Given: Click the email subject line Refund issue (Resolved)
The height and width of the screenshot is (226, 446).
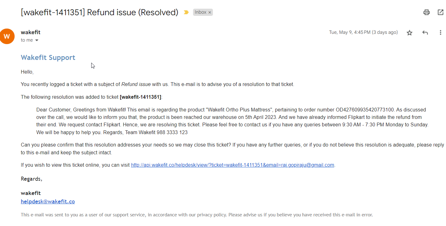Looking at the screenshot, I should (x=99, y=12).
